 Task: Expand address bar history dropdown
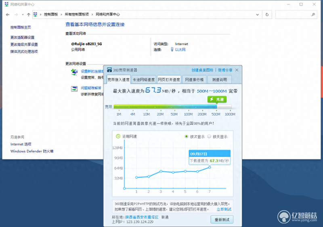coord(257,14)
